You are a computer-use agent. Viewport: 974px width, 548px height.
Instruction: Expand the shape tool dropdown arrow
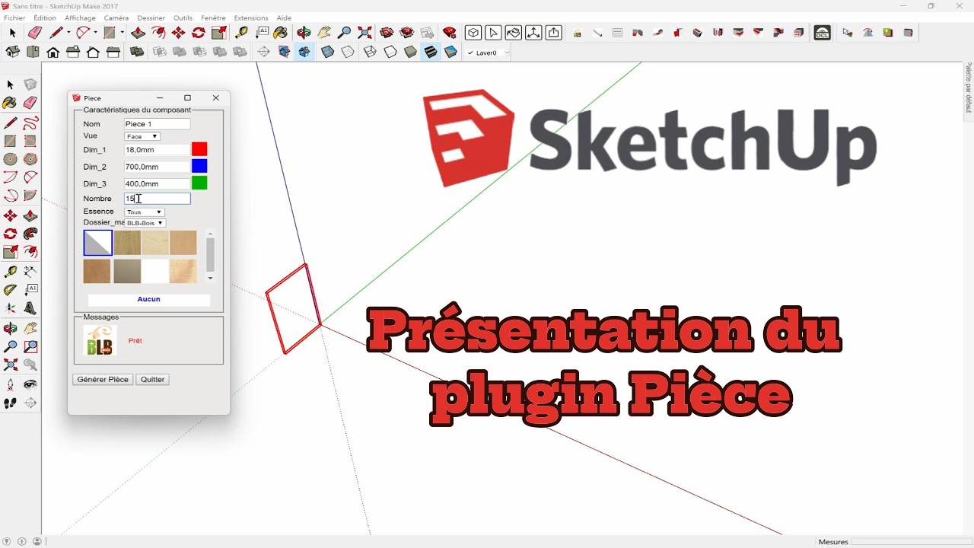coord(122,33)
